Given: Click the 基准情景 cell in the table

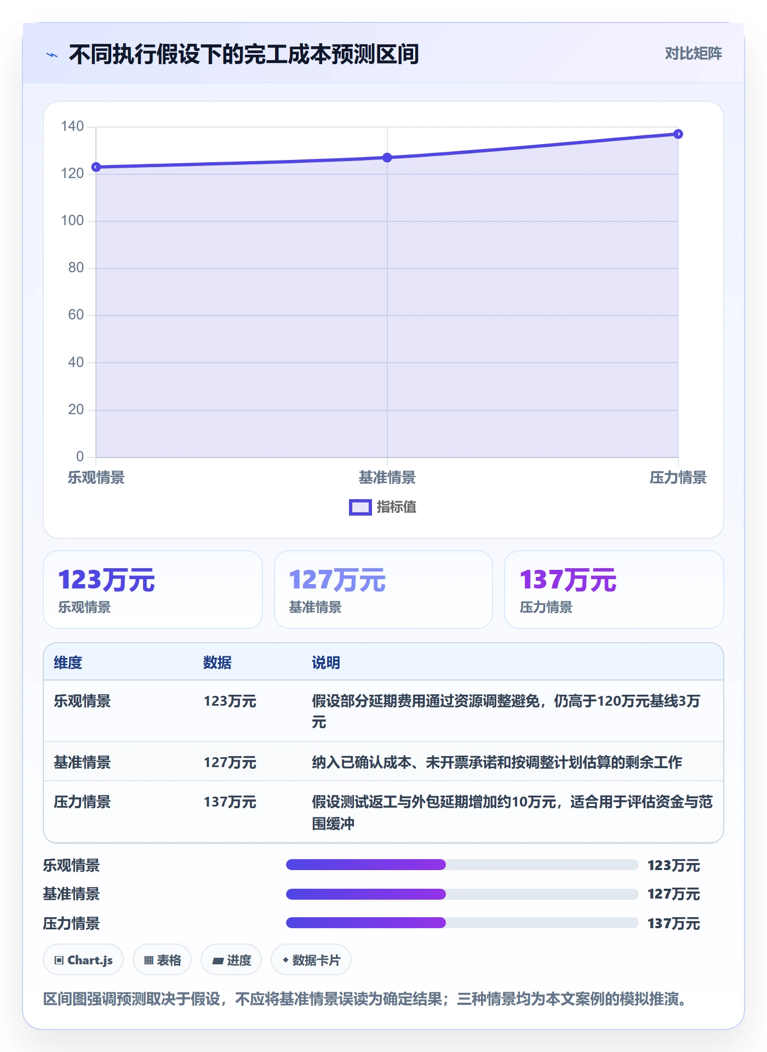Looking at the screenshot, I should pos(82,762).
